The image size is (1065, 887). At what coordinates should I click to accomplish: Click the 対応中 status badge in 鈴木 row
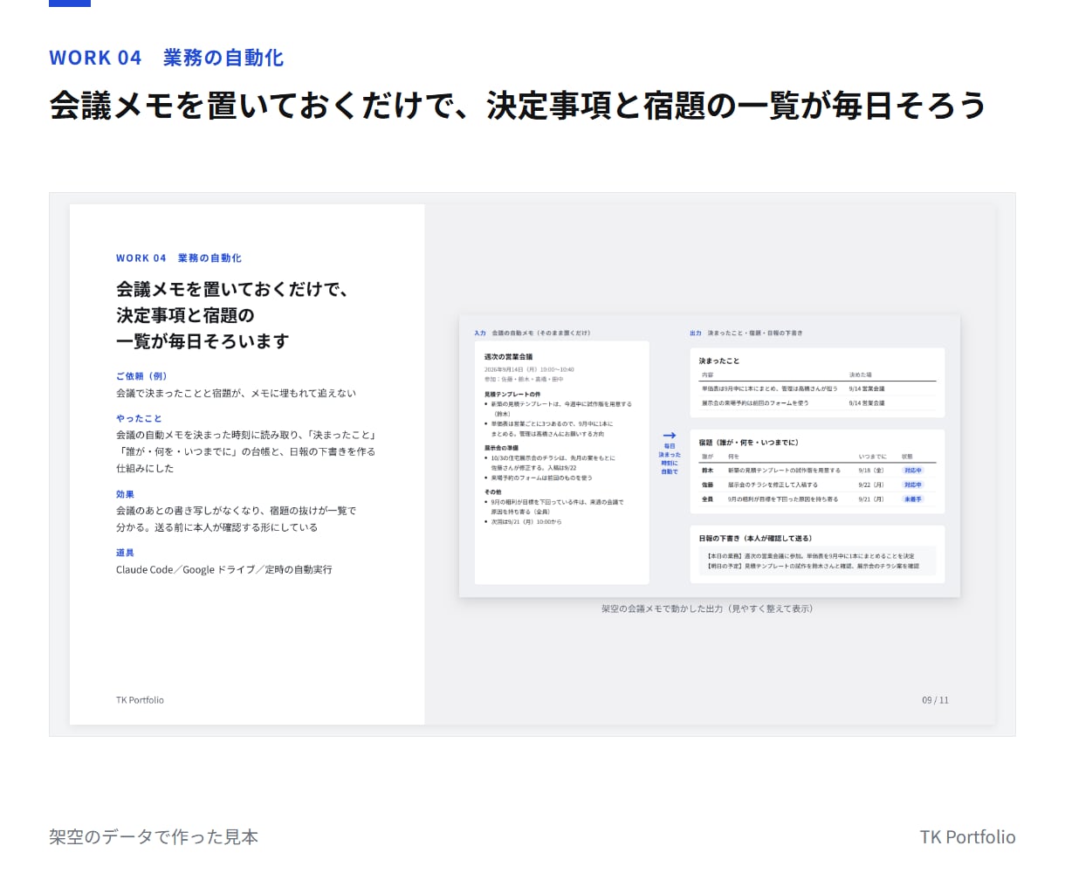913,471
